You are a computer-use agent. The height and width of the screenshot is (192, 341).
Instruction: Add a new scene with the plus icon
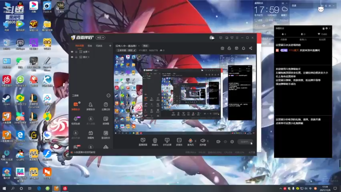point(110,46)
